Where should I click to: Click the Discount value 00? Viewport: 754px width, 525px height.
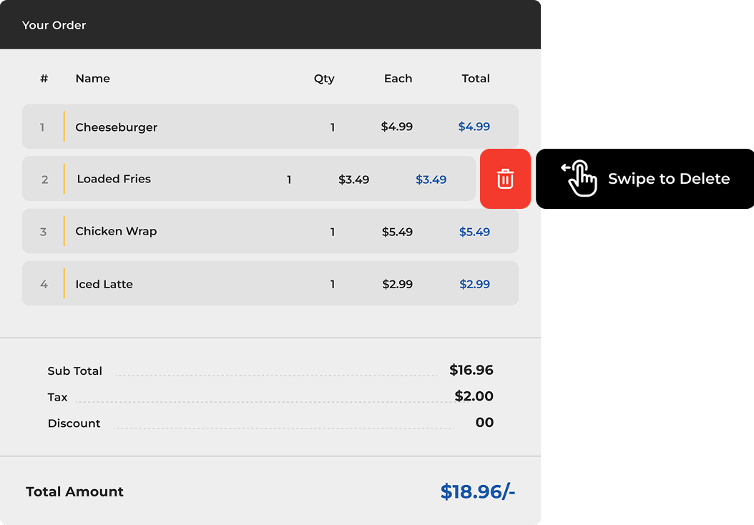click(x=484, y=423)
